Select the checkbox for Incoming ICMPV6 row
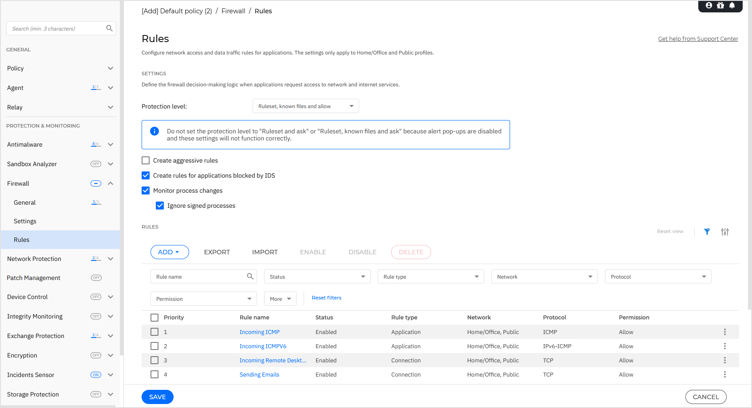 tap(154, 346)
